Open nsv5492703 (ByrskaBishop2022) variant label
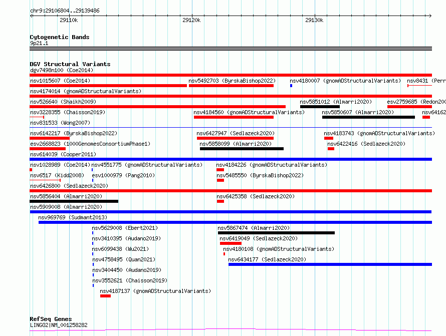This screenshot has width=446, height=336. (232, 81)
